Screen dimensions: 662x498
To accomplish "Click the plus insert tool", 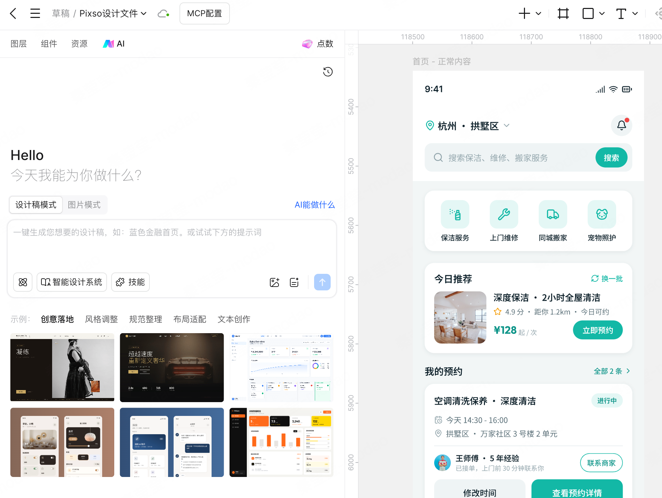I will point(524,13).
